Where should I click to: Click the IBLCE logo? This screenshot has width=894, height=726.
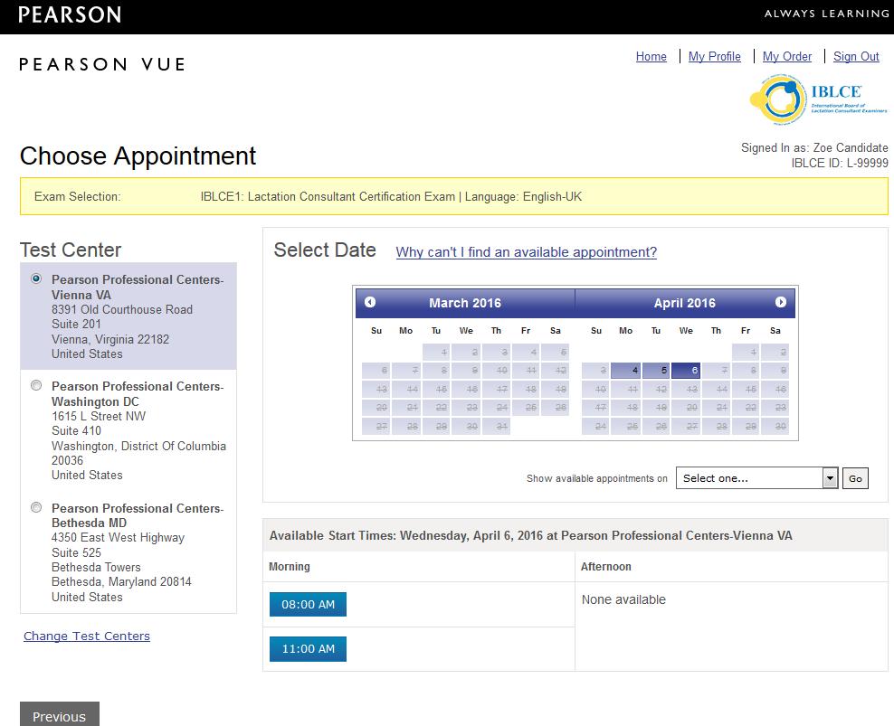(818, 99)
